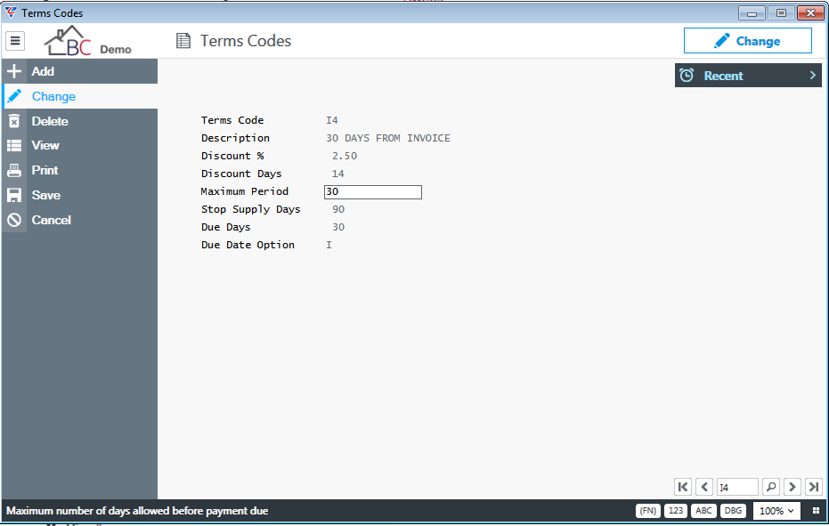Click the Discount Days value 14
The image size is (829, 526).
point(337,174)
